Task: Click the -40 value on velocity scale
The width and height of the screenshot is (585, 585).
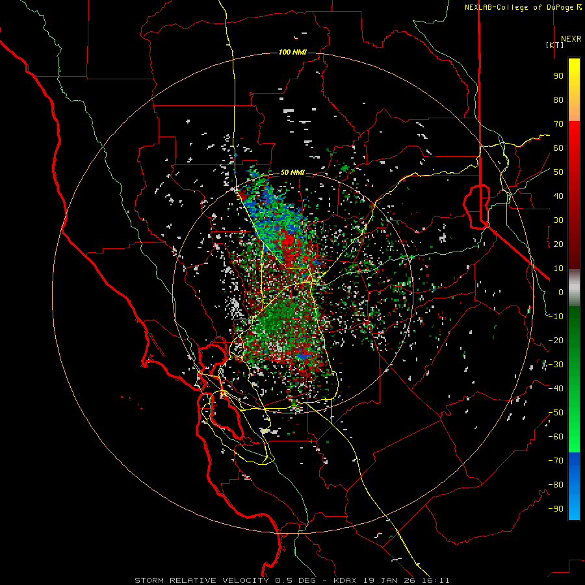Action: (x=556, y=389)
